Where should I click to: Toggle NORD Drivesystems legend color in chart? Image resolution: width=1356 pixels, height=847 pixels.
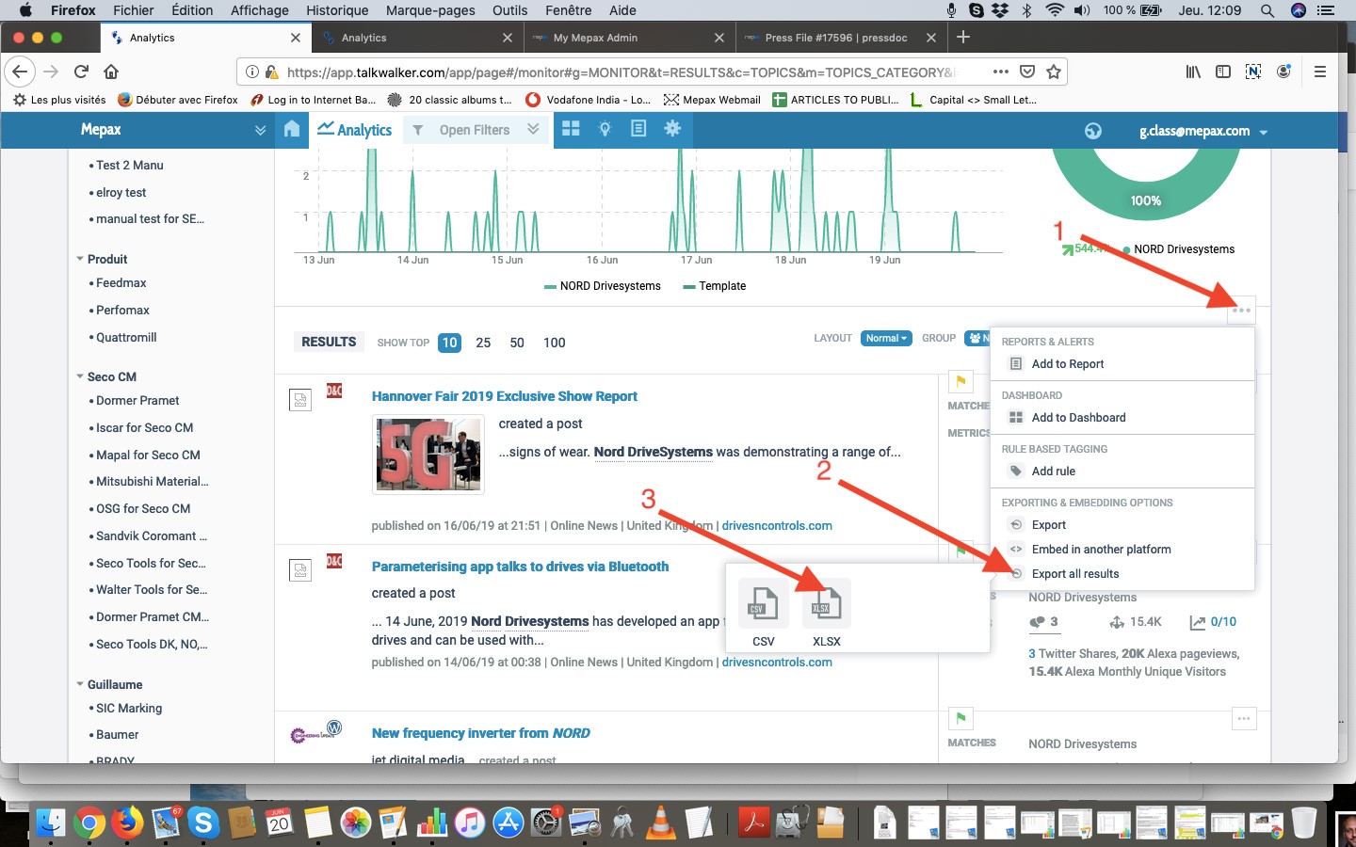(x=550, y=286)
